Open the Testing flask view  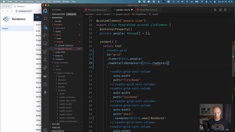[45, 60]
